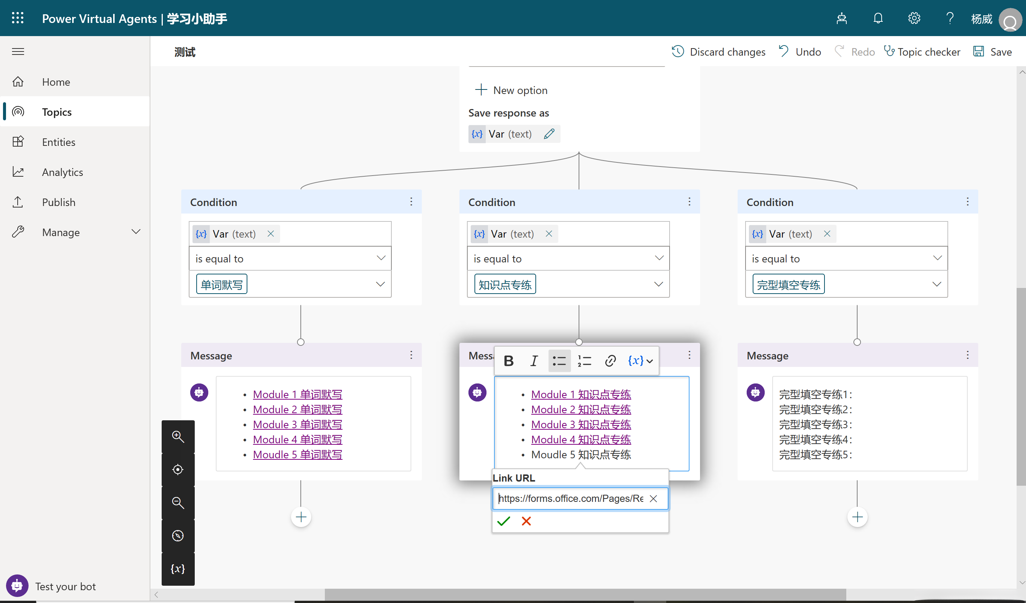Screen dimensions: 1026x603
Task: Toggle italic formatting in message toolbar
Action: pos(534,361)
